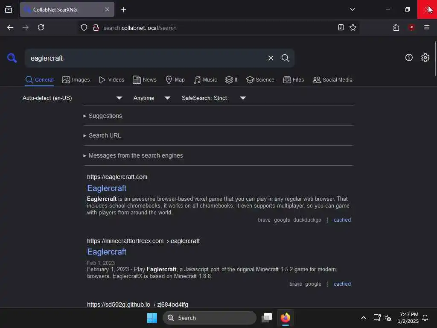Open the sd592g.github.io result URL
This screenshot has width=437, height=328.
pos(137,305)
